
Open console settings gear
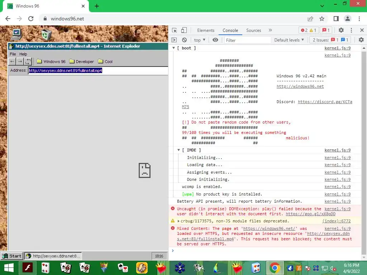[361, 40]
